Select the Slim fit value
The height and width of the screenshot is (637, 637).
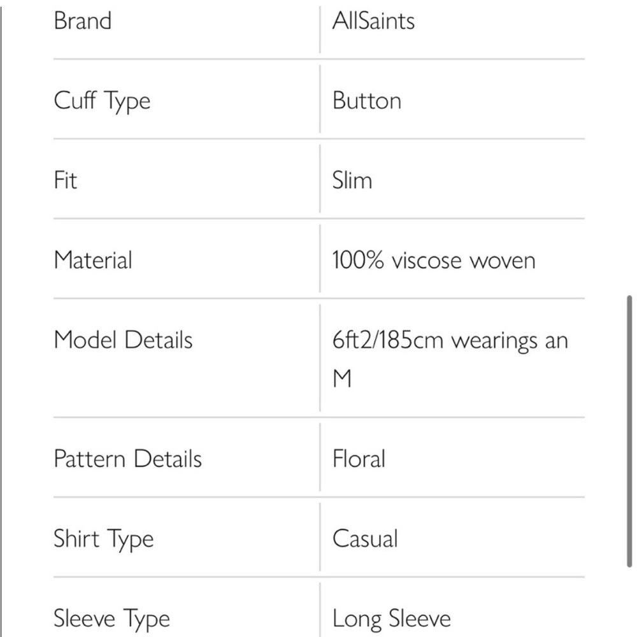click(352, 180)
